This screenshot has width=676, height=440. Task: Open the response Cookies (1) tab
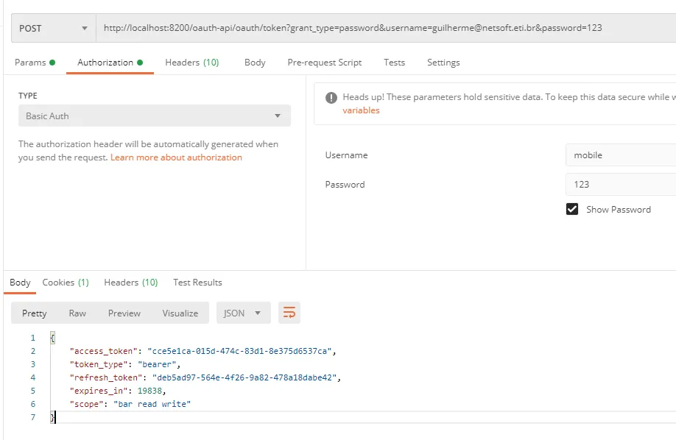click(x=66, y=283)
